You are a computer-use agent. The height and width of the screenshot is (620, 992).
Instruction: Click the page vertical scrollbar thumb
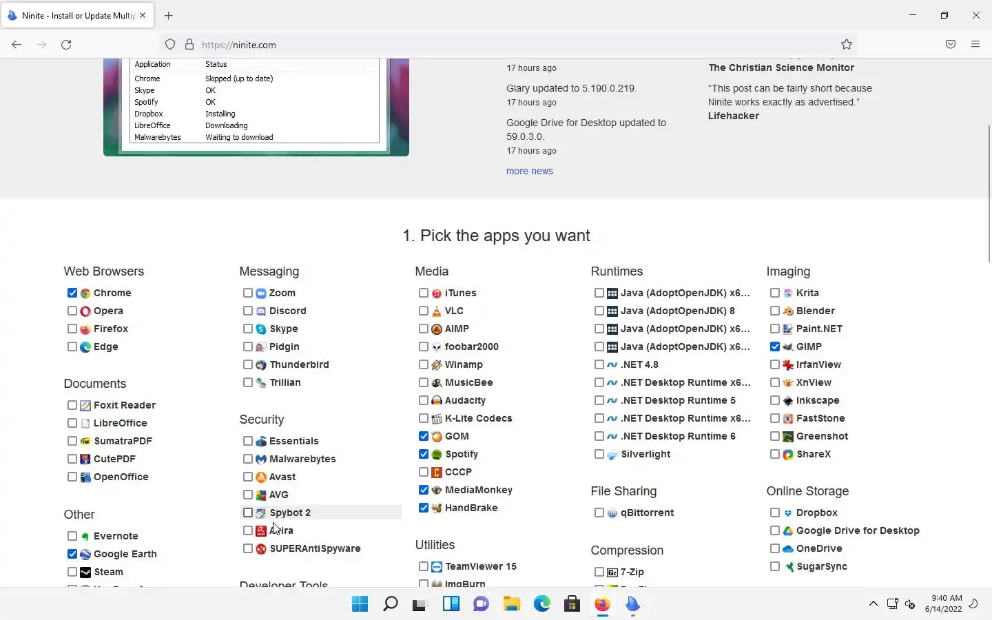coord(989,193)
